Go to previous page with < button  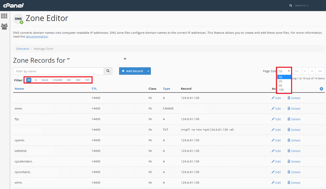[305, 71]
